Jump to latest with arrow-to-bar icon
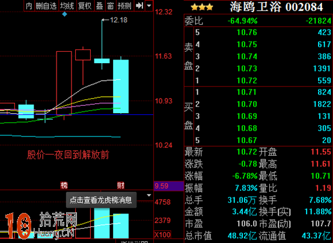 [139, 6]
